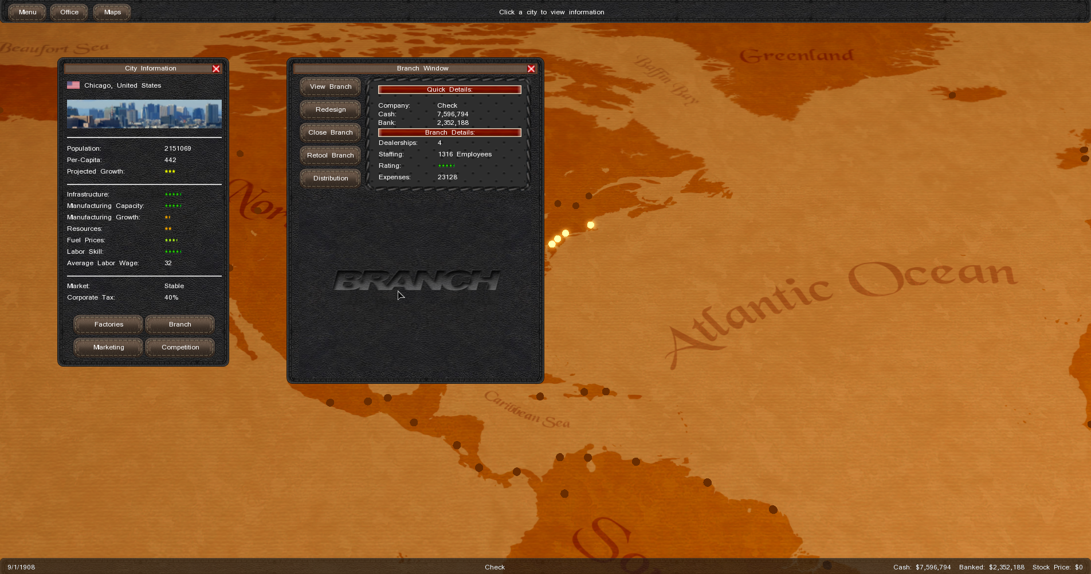Image resolution: width=1091 pixels, height=574 pixels.
Task: Show Competition for this city
Action: click(180, 347)
